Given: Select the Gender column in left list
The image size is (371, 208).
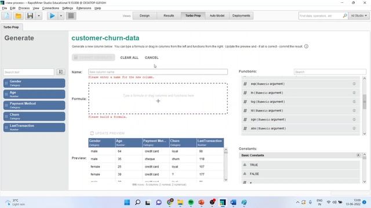Looking at the screenshot, I should (x=34, y=83).
